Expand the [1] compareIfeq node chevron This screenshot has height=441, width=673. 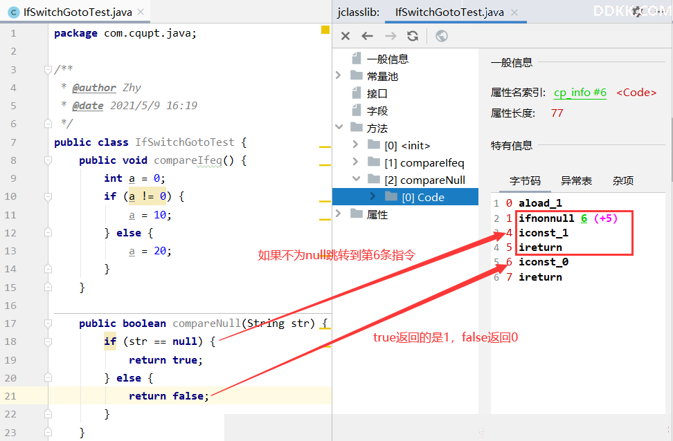[355, 162]
